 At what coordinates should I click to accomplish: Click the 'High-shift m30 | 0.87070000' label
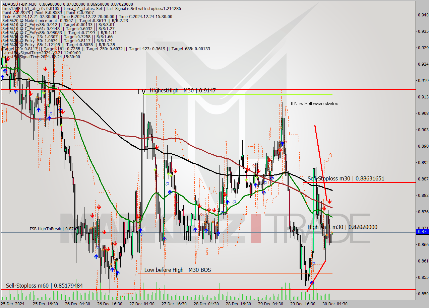coord(342,227)
